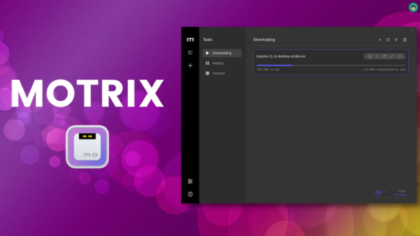Open the Stopped tasks list
Screen dimensions: 420x236
(x=218, y=73)
